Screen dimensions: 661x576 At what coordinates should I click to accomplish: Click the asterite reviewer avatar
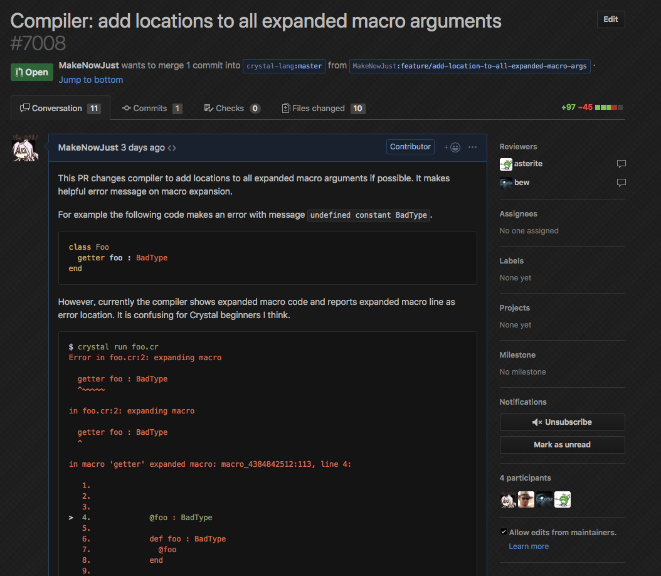(x=505, y=164)
